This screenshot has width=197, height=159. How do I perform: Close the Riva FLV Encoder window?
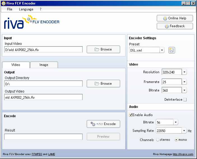193,3
